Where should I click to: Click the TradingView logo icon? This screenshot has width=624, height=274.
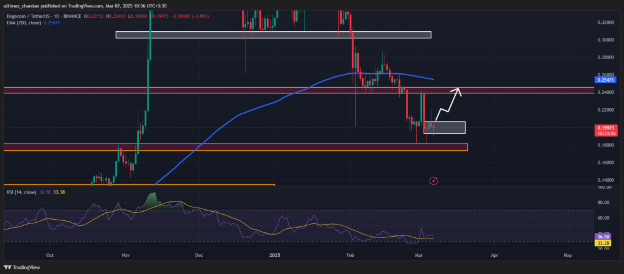pyautogui.click(x=9, y=267)
